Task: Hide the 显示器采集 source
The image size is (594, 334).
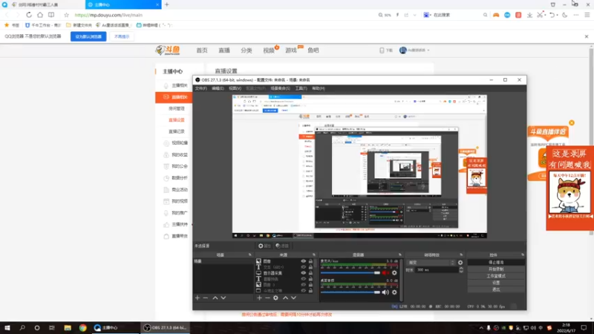Action: click(x=304, y=273)
